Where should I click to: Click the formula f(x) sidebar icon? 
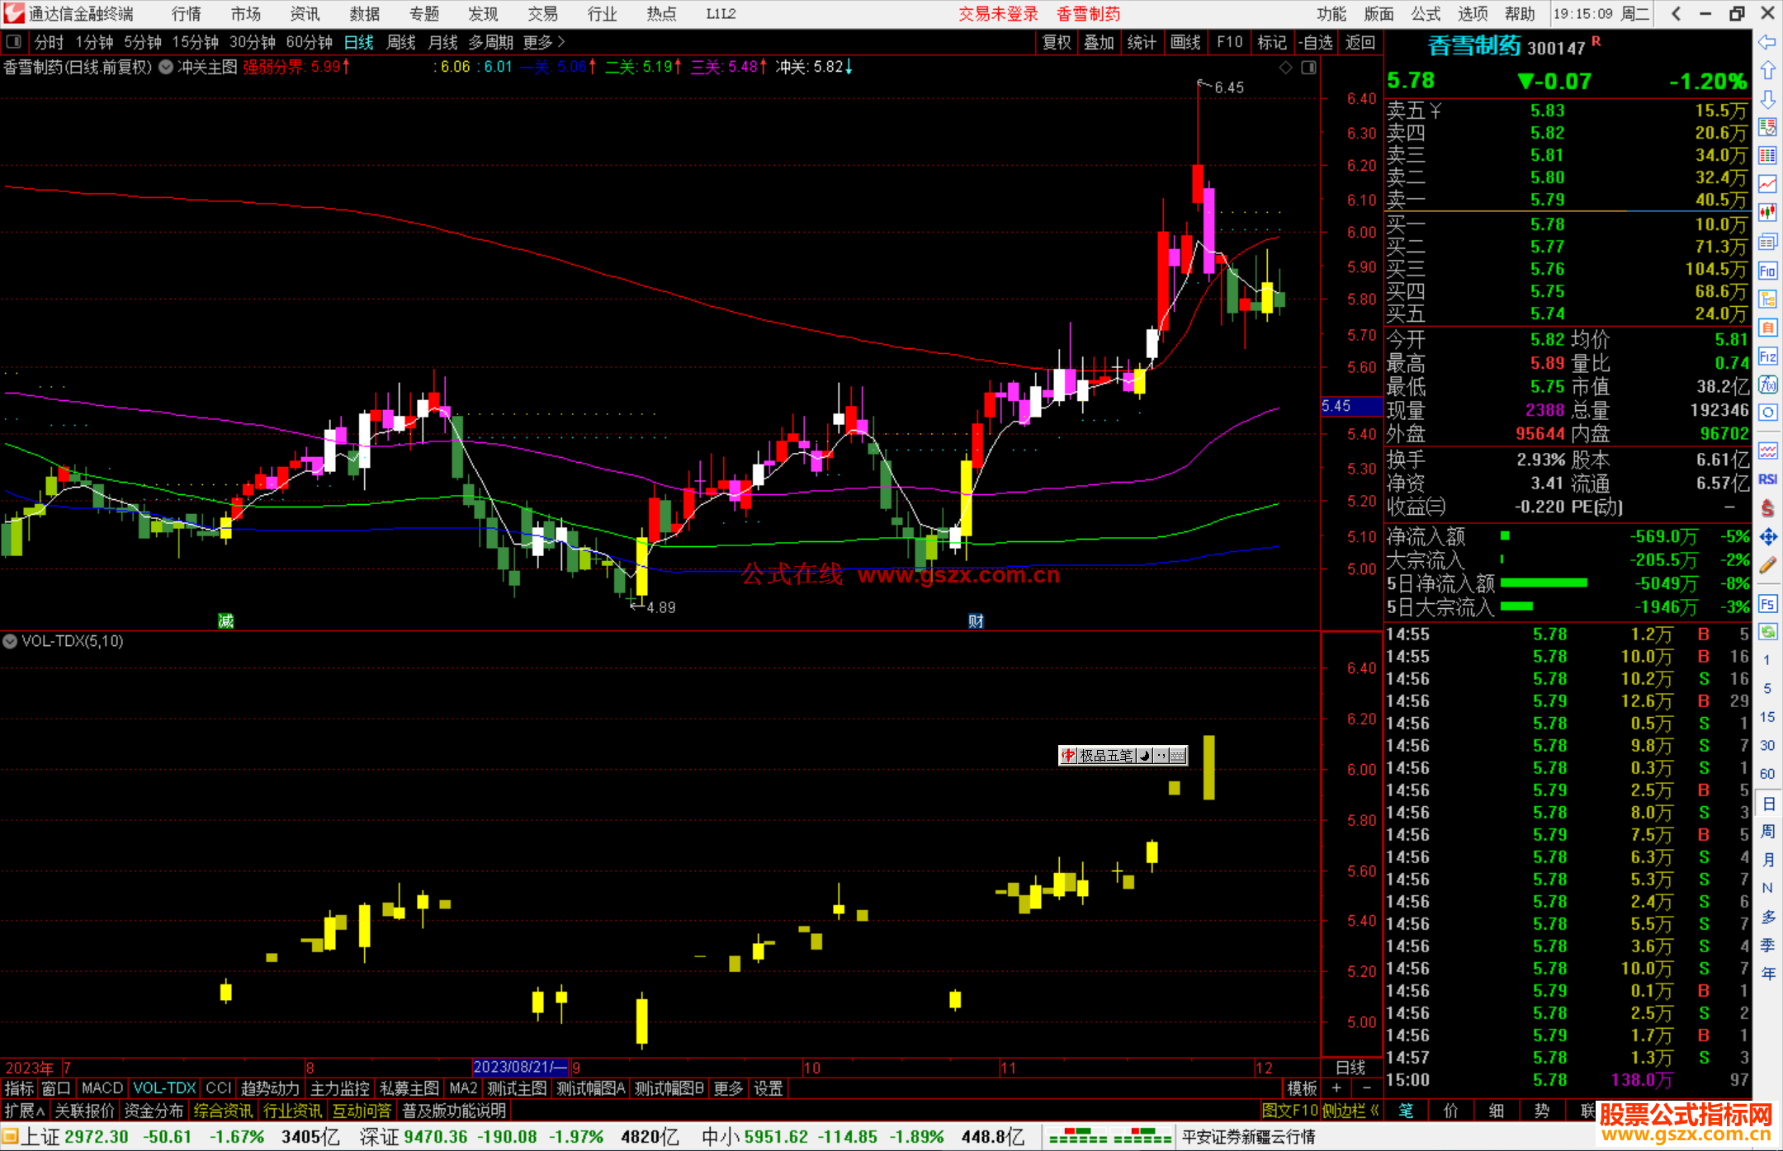click(1767, 384)
